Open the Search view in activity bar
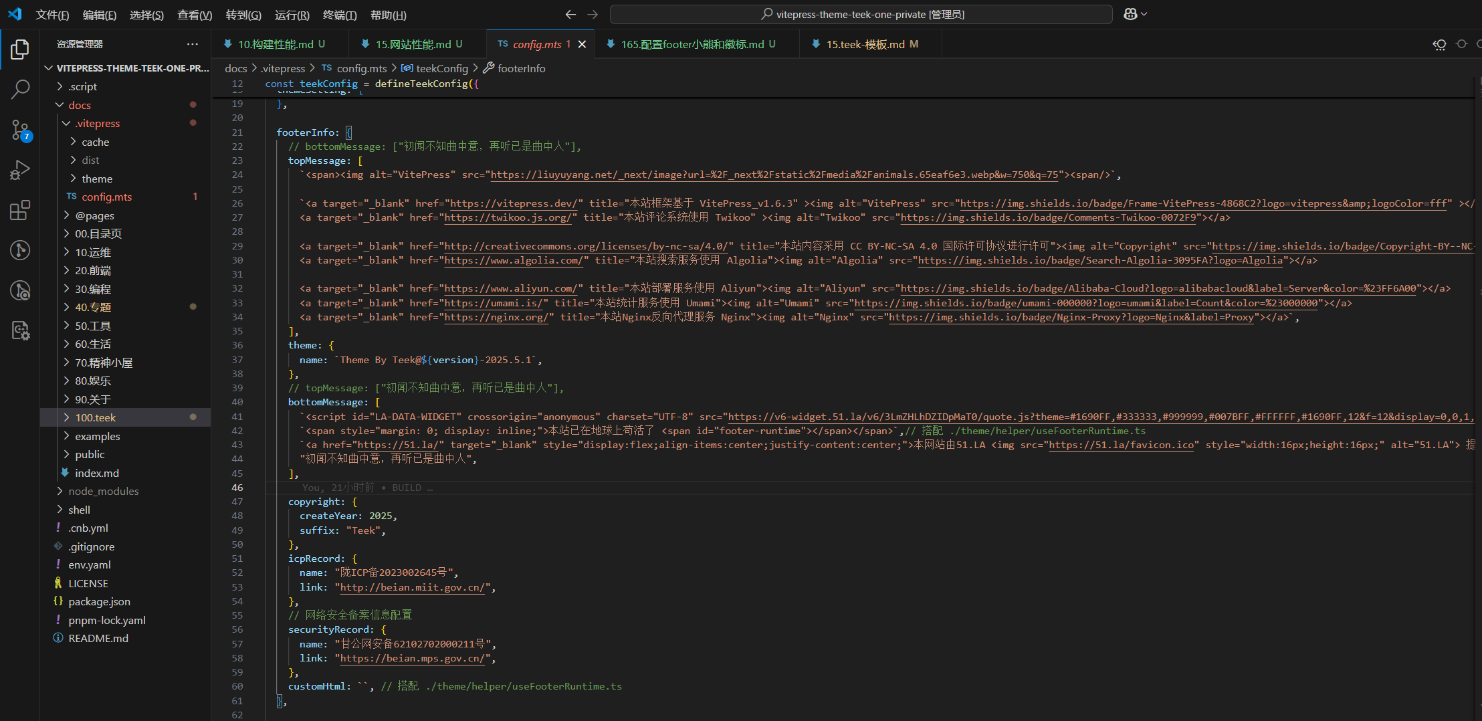 [x=20, y=89]
